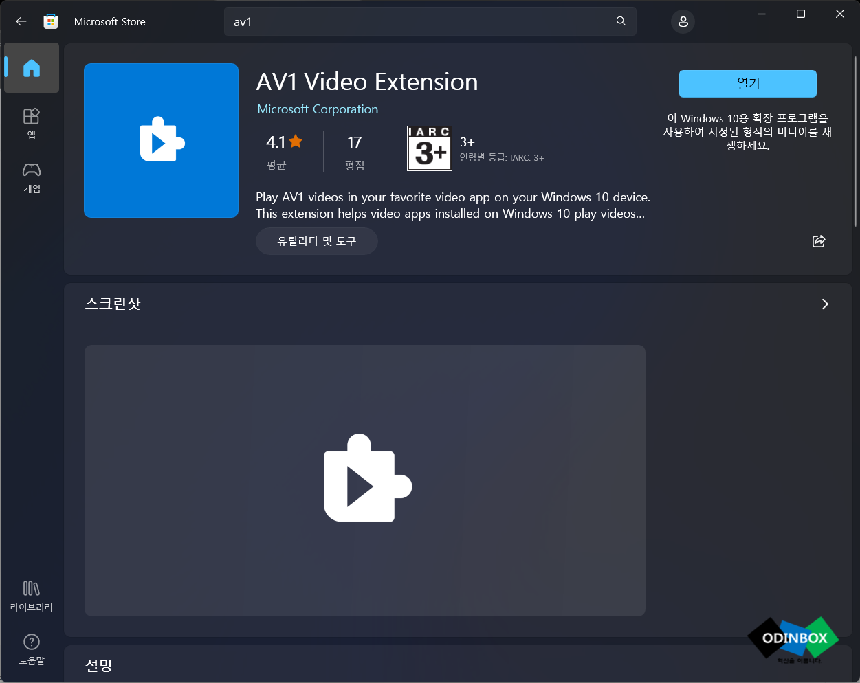Click the Windows 10용 확장 프로그램 notice text
This screenshot has height=683, width=860.
(x=748, y=132)
